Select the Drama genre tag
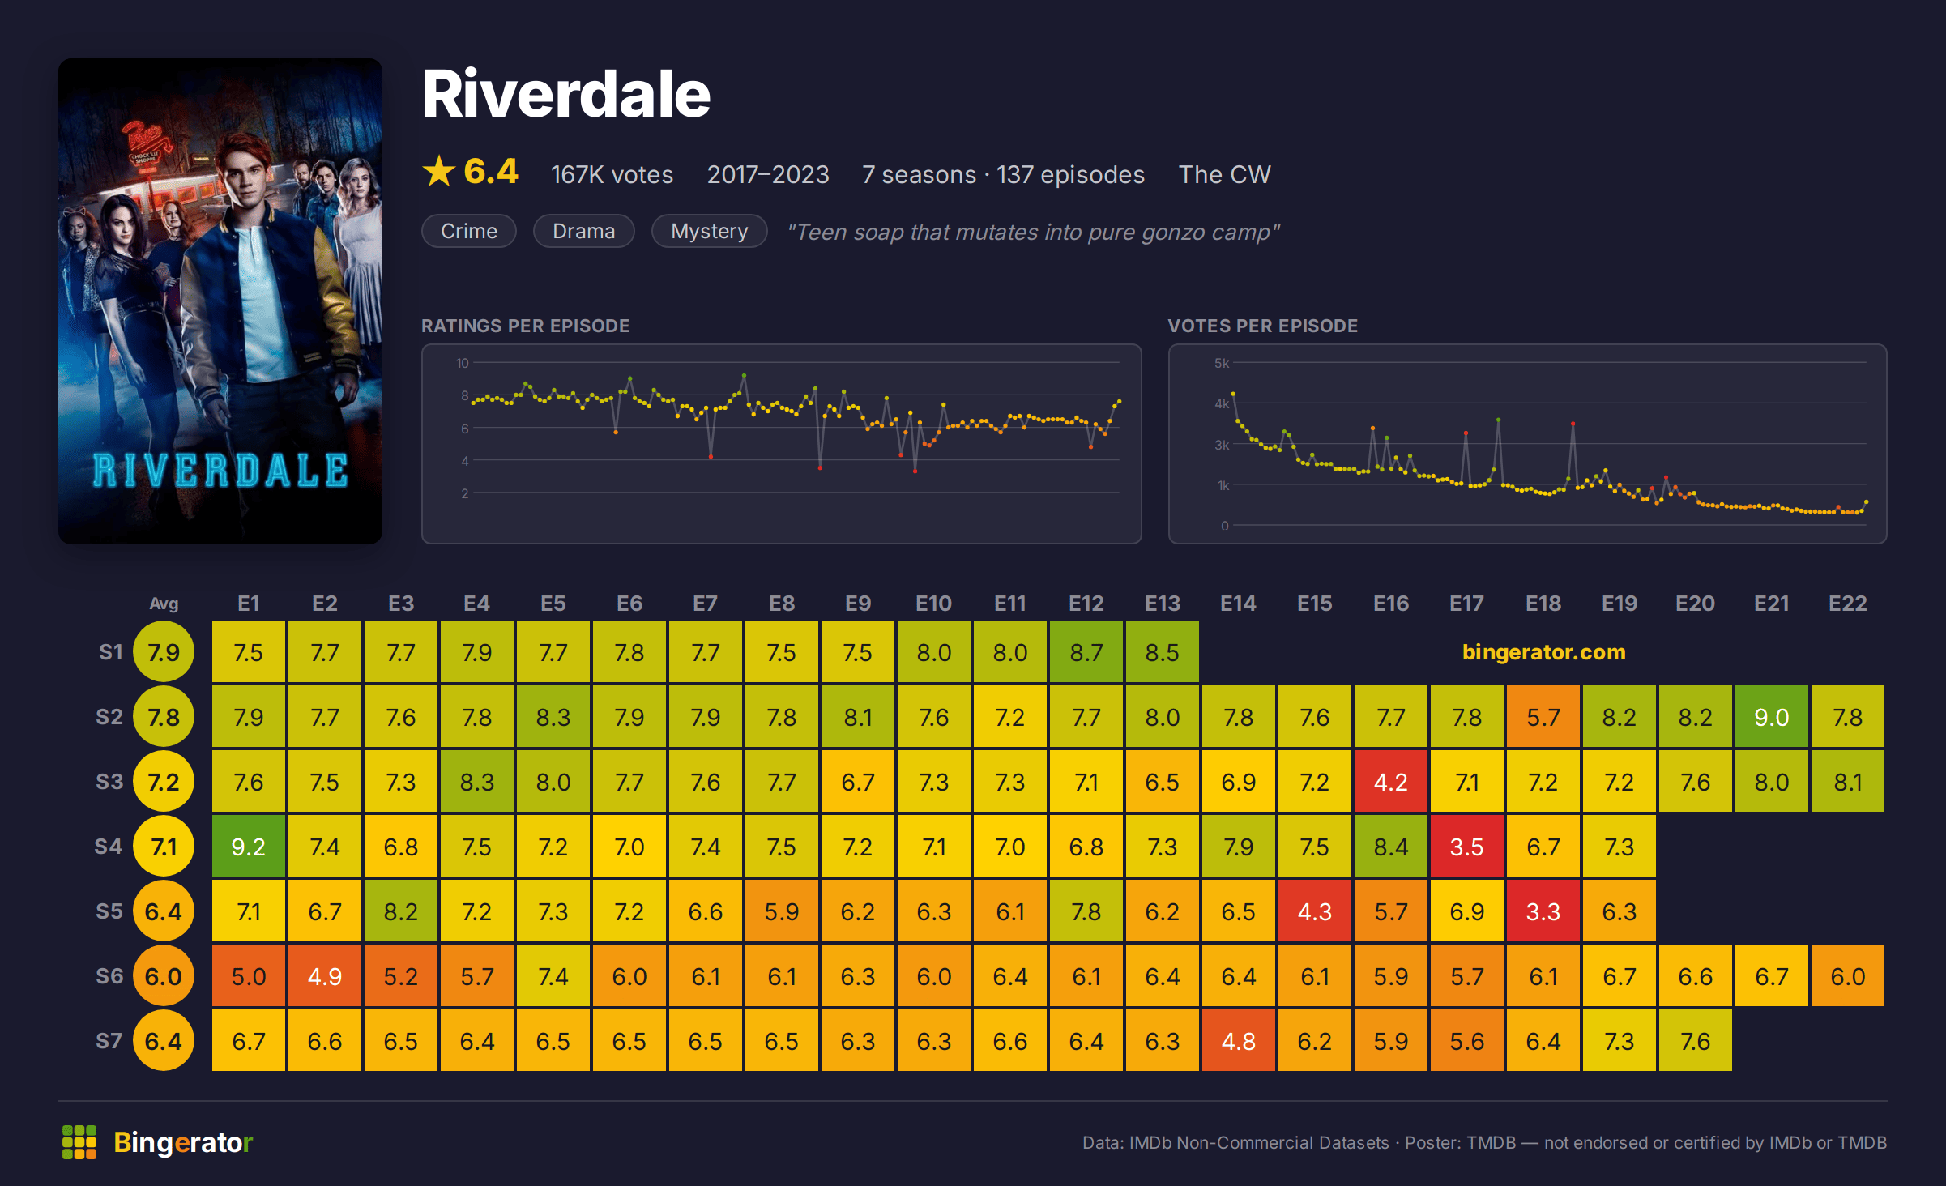The width and height of the screenshot is (1946, 1186). pyautogui.click(x=583, y=231)
